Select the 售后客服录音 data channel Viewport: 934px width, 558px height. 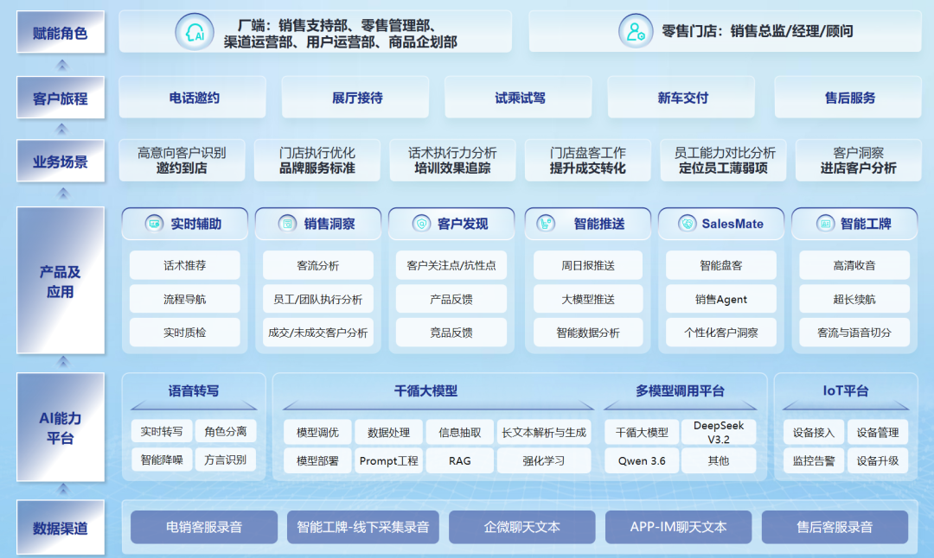(835, 527)
